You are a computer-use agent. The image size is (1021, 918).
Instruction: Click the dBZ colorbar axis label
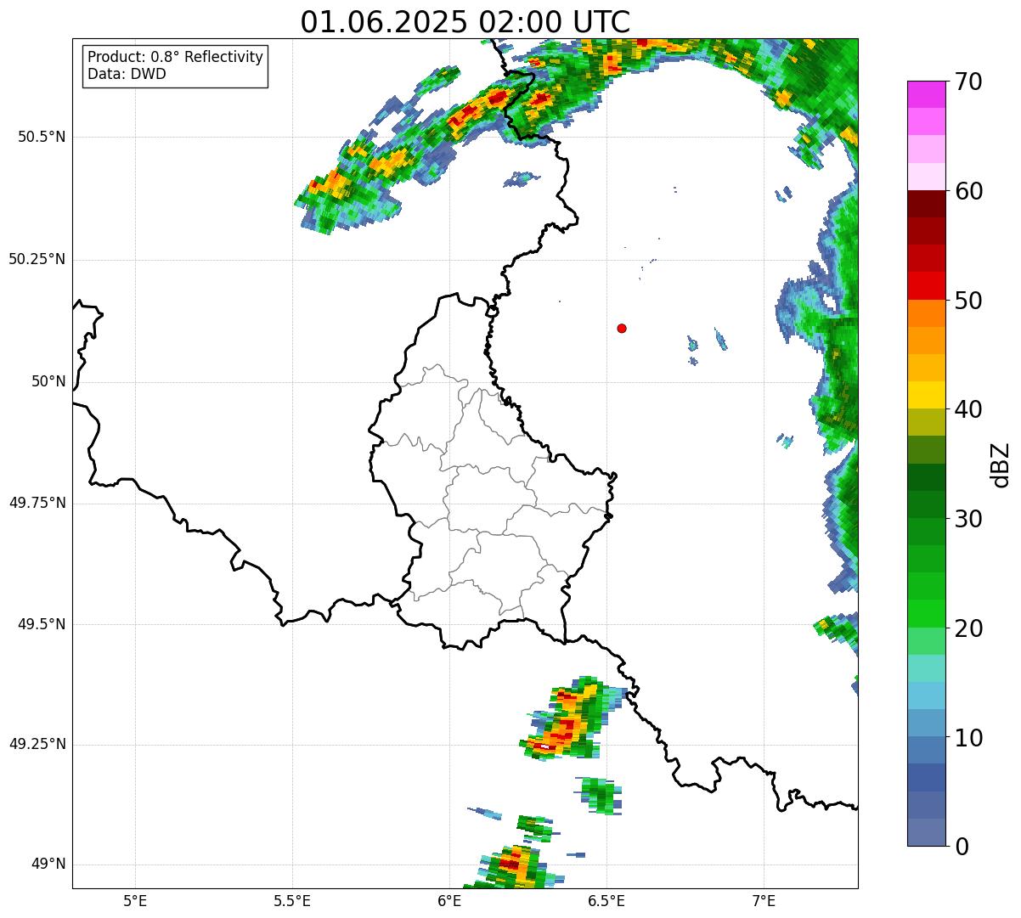tap(1001, 464)
